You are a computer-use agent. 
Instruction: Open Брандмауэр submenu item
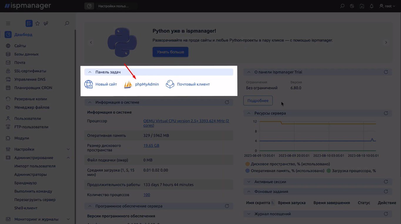point(26,183)
